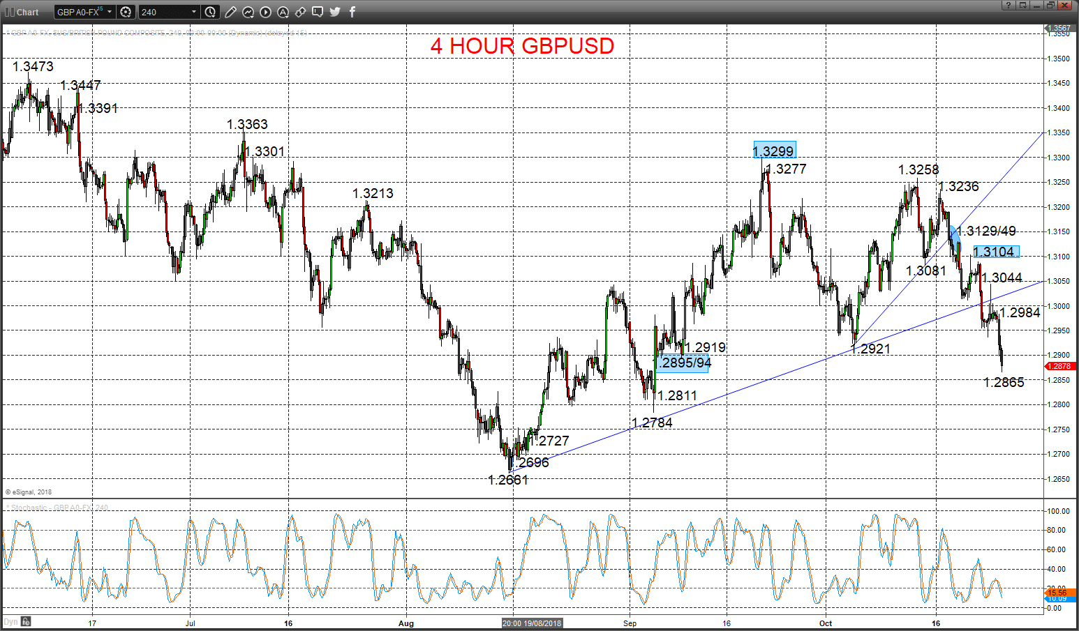This screenshot has height=631, width=1079.
Task: Toggle the scale lock icon beside Dyn
Action: 26,621
